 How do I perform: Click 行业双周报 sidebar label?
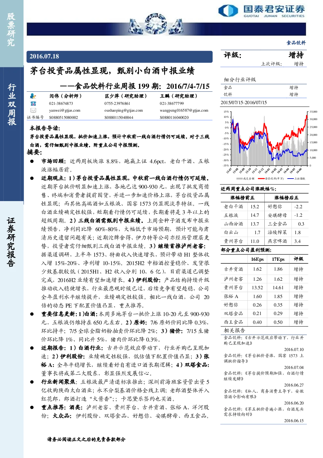[x=12, y=104]
